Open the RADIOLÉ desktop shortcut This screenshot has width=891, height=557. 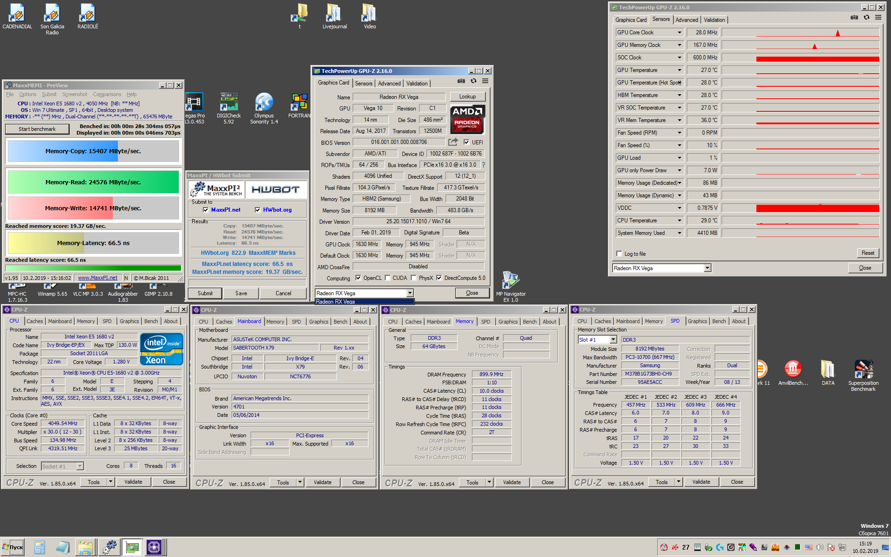coord(88,17)
